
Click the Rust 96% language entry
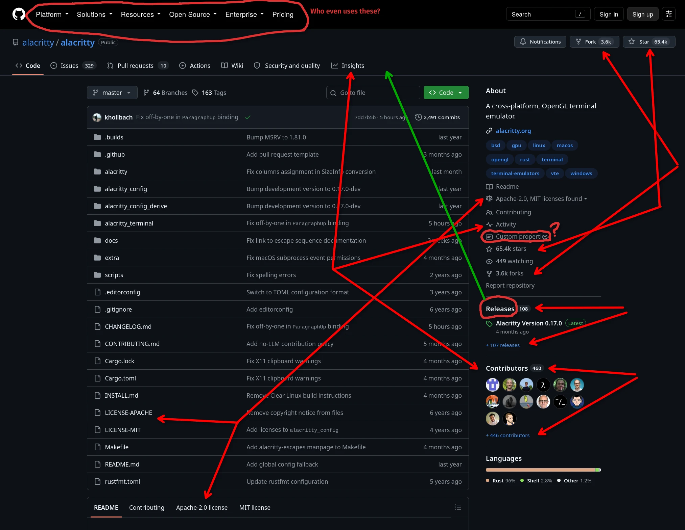click(x=500, y=480)
